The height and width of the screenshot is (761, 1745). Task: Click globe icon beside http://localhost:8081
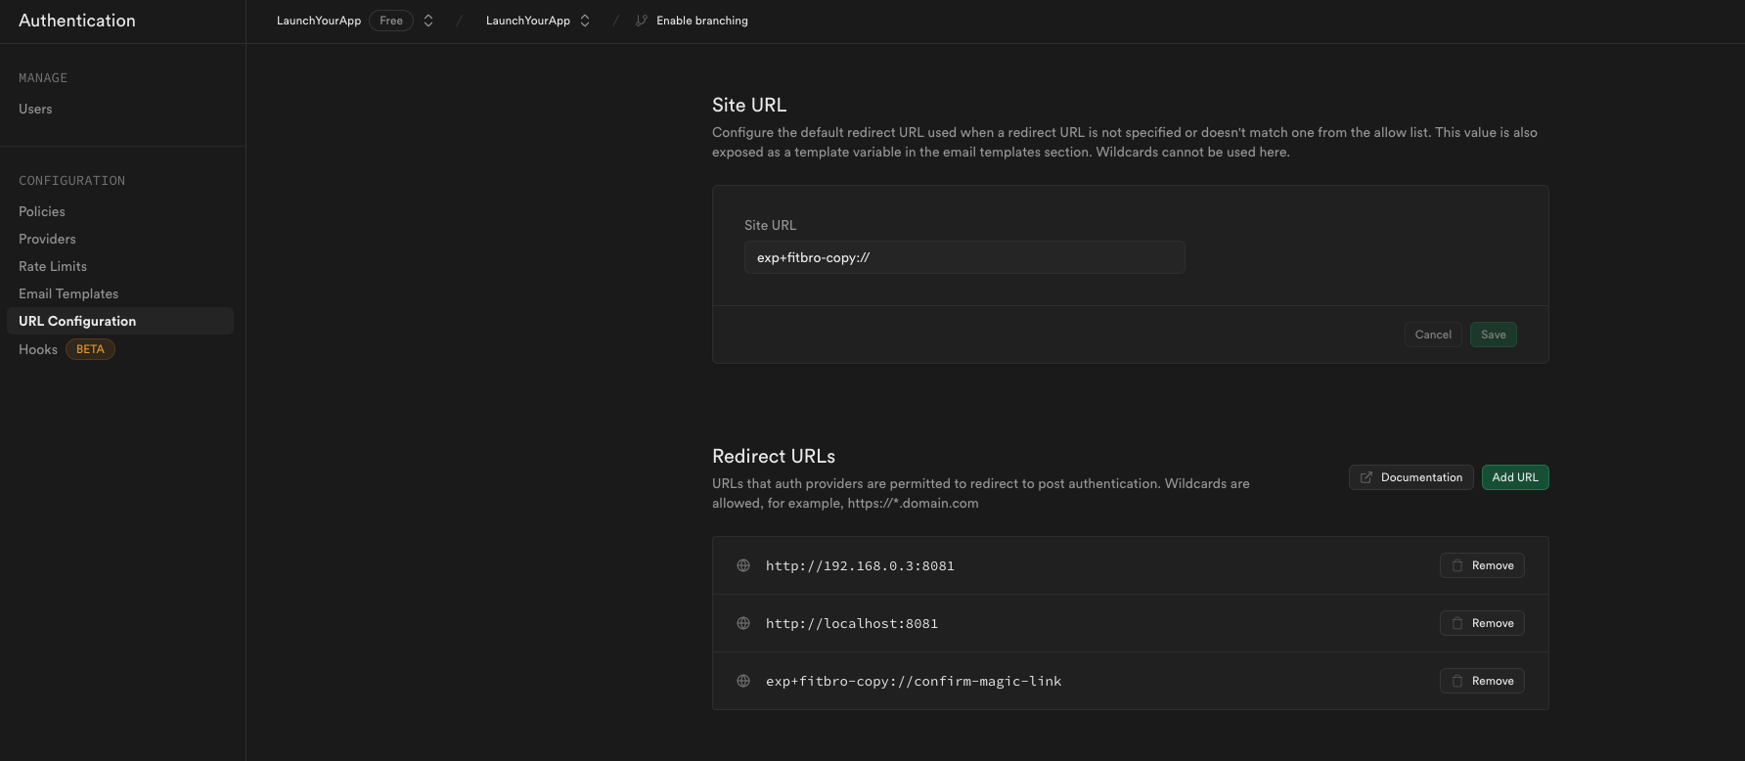point(743,623)
